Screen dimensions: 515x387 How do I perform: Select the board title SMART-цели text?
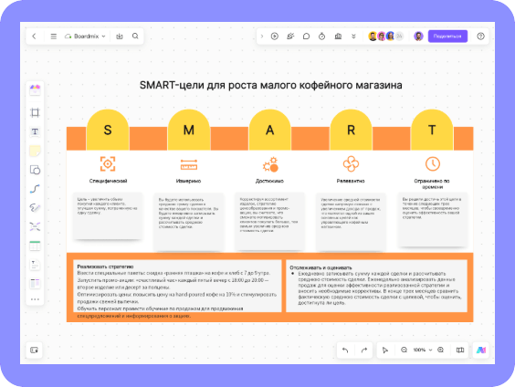270,86
